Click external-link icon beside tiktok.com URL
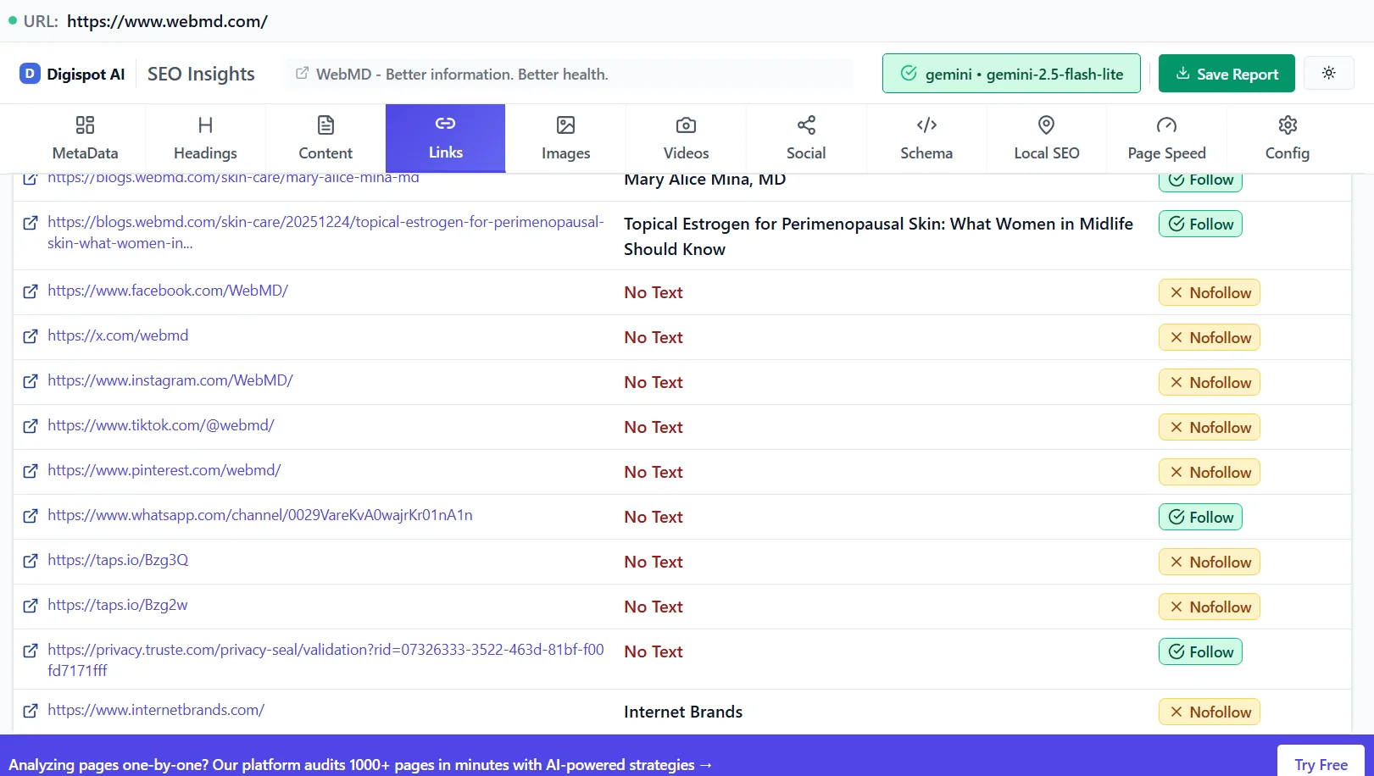 [31, 426]
